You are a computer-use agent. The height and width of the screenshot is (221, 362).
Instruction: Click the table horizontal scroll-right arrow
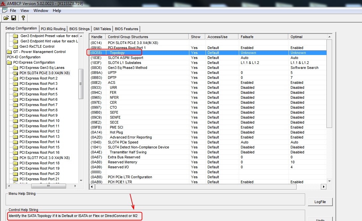click(324, 187)
